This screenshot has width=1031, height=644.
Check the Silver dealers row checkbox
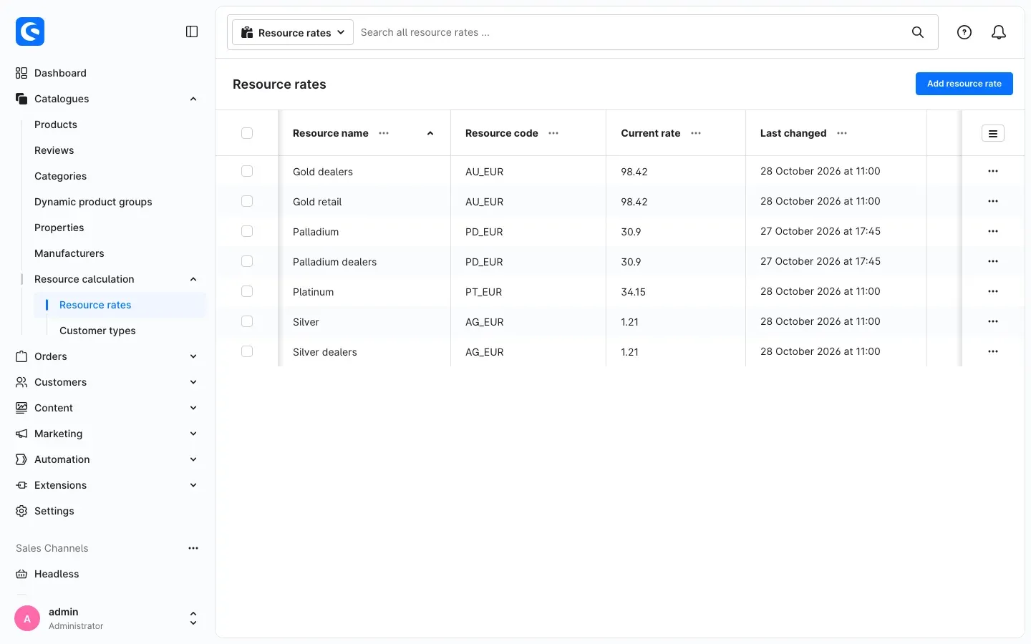pos(247,351)
